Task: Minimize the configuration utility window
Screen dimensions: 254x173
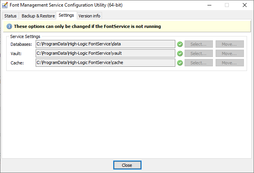Action: [209, 5]
